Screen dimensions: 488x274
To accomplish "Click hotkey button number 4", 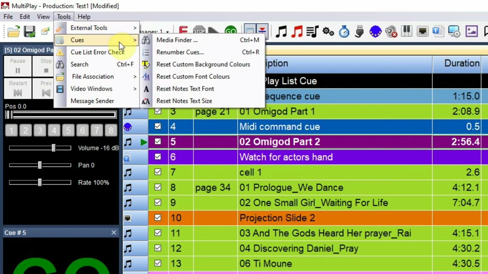I will [54, 131].
